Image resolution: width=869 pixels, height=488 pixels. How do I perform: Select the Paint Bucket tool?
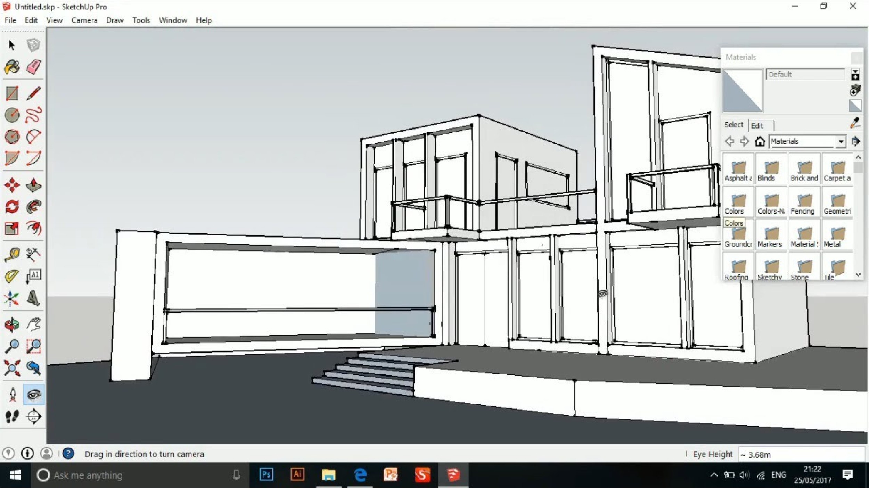(x=13, y=67)
